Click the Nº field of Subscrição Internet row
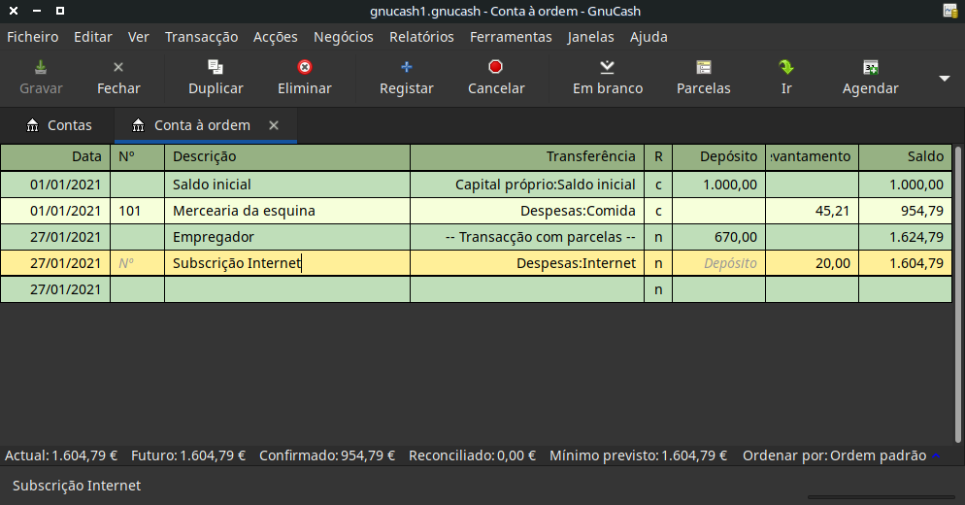 [137, 263]
